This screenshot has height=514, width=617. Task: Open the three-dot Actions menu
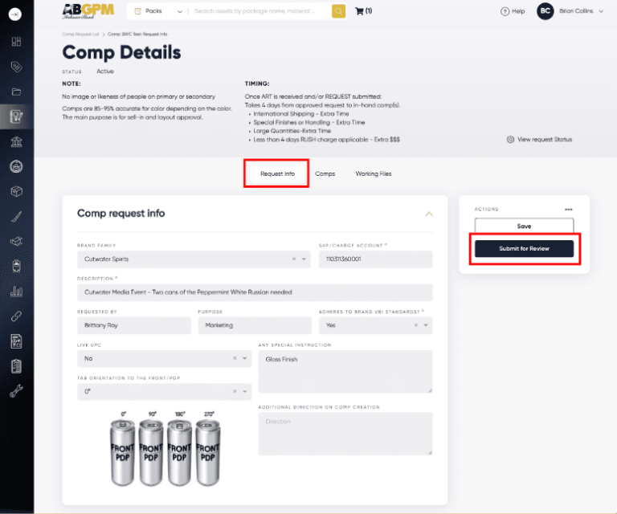(x=569, y=210)
